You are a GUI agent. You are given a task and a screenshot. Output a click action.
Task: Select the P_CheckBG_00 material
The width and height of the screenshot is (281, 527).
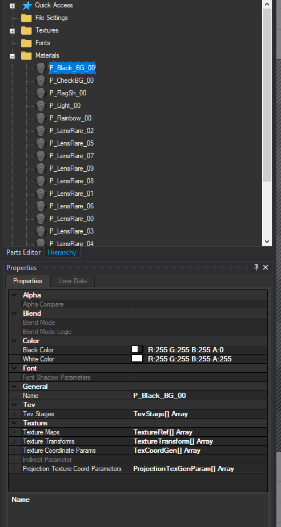point(71,81)
